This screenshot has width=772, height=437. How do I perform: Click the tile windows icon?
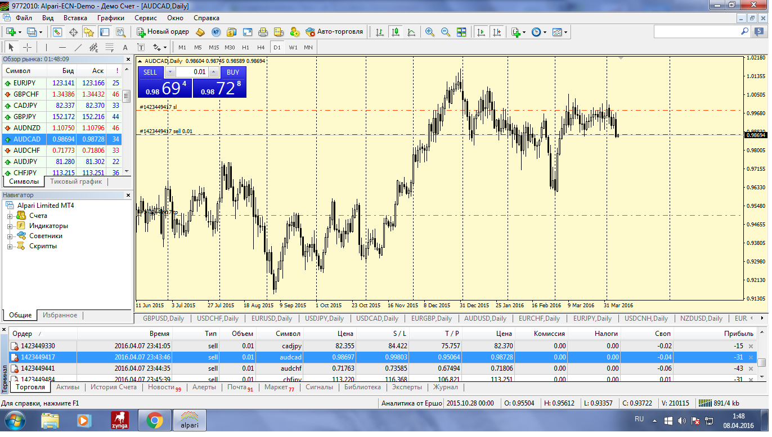[x=461, y=32]
